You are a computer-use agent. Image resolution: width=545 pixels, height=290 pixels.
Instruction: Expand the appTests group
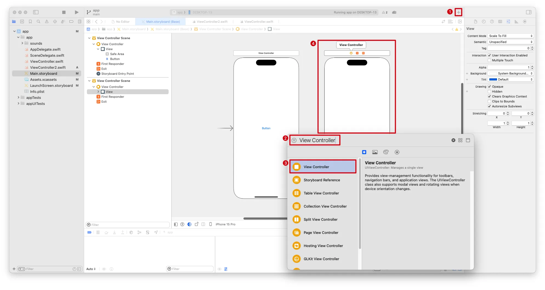[18, 97]
